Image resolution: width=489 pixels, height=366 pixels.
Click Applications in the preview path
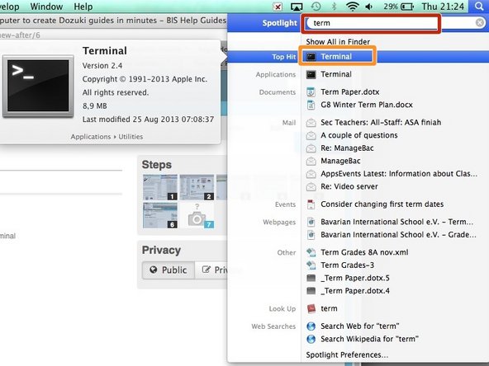point(90,137)
